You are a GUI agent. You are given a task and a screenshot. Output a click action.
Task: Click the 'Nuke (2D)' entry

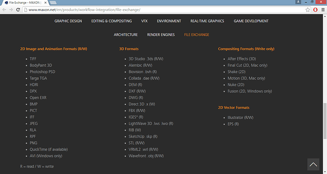[236, 85]
